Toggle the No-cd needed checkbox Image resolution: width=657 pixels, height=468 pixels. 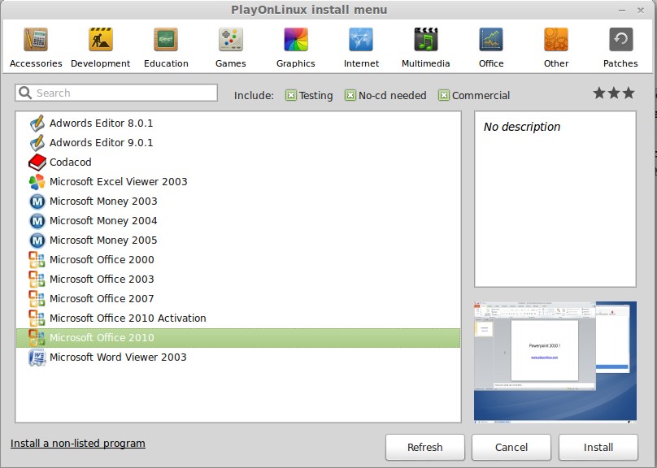click(350, 95)
